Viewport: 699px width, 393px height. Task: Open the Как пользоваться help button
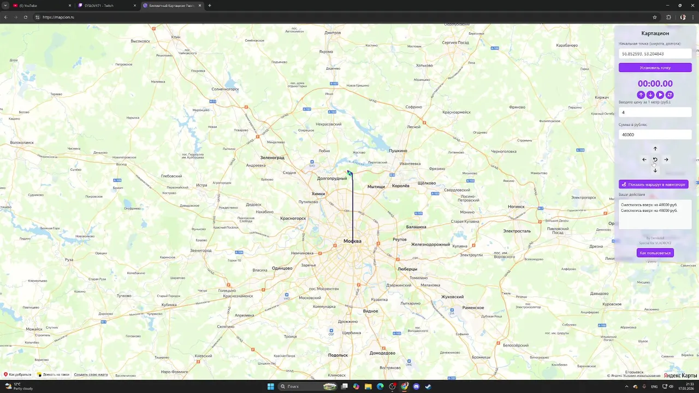click(x=655, y=253)
